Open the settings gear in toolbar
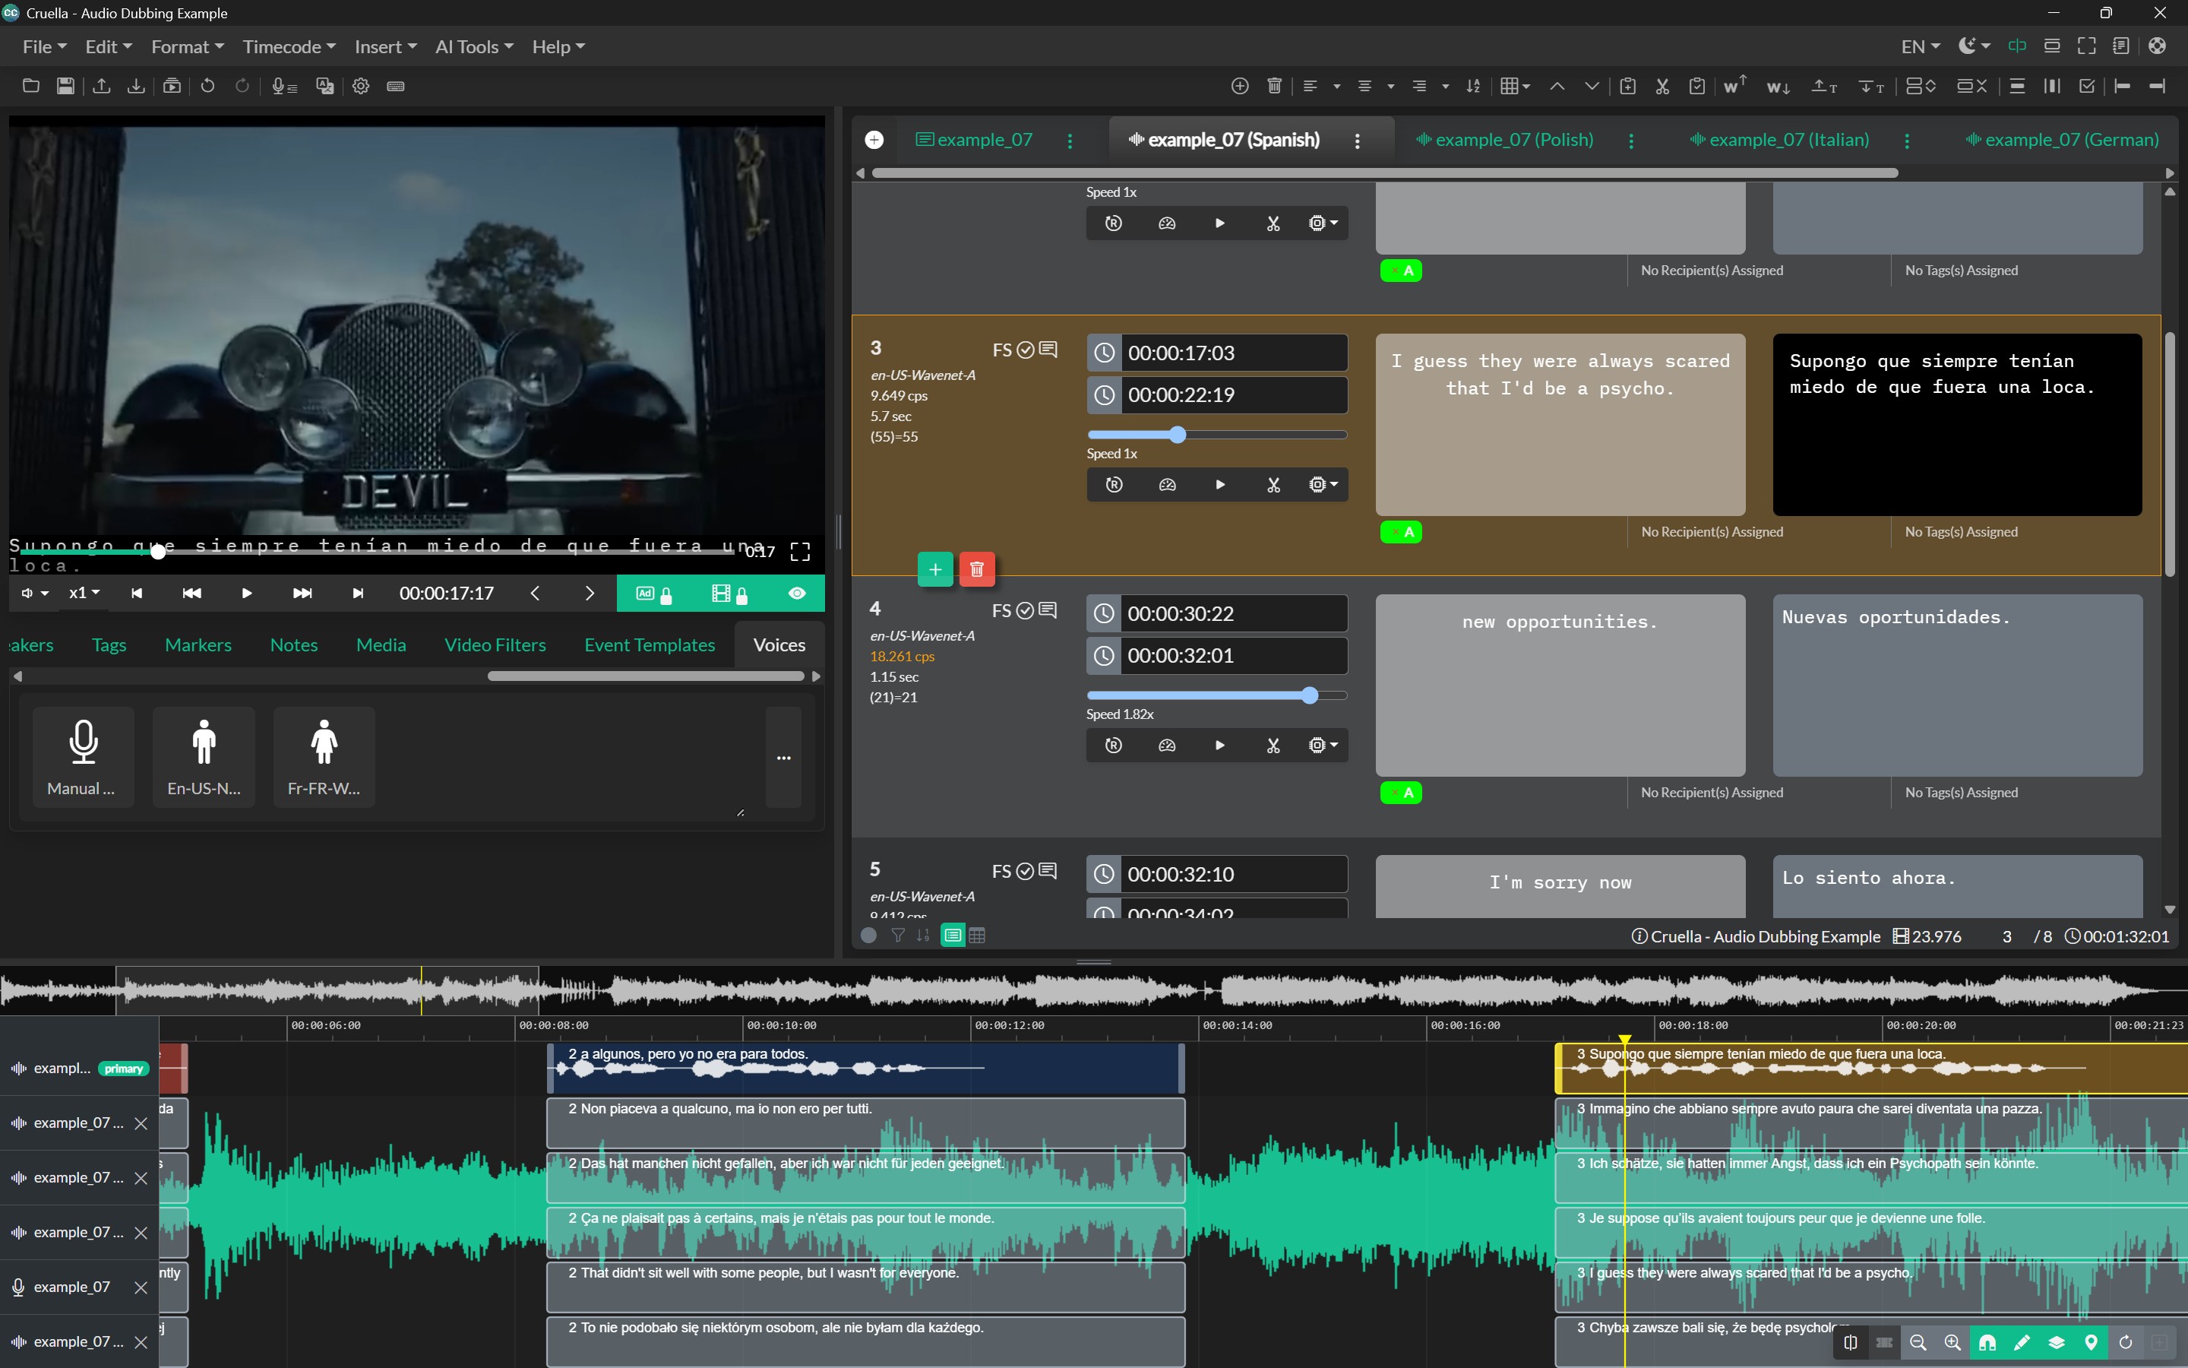Image resolution: width=2188 pixels, height=1368 pixels. click(x=361, y=86)
